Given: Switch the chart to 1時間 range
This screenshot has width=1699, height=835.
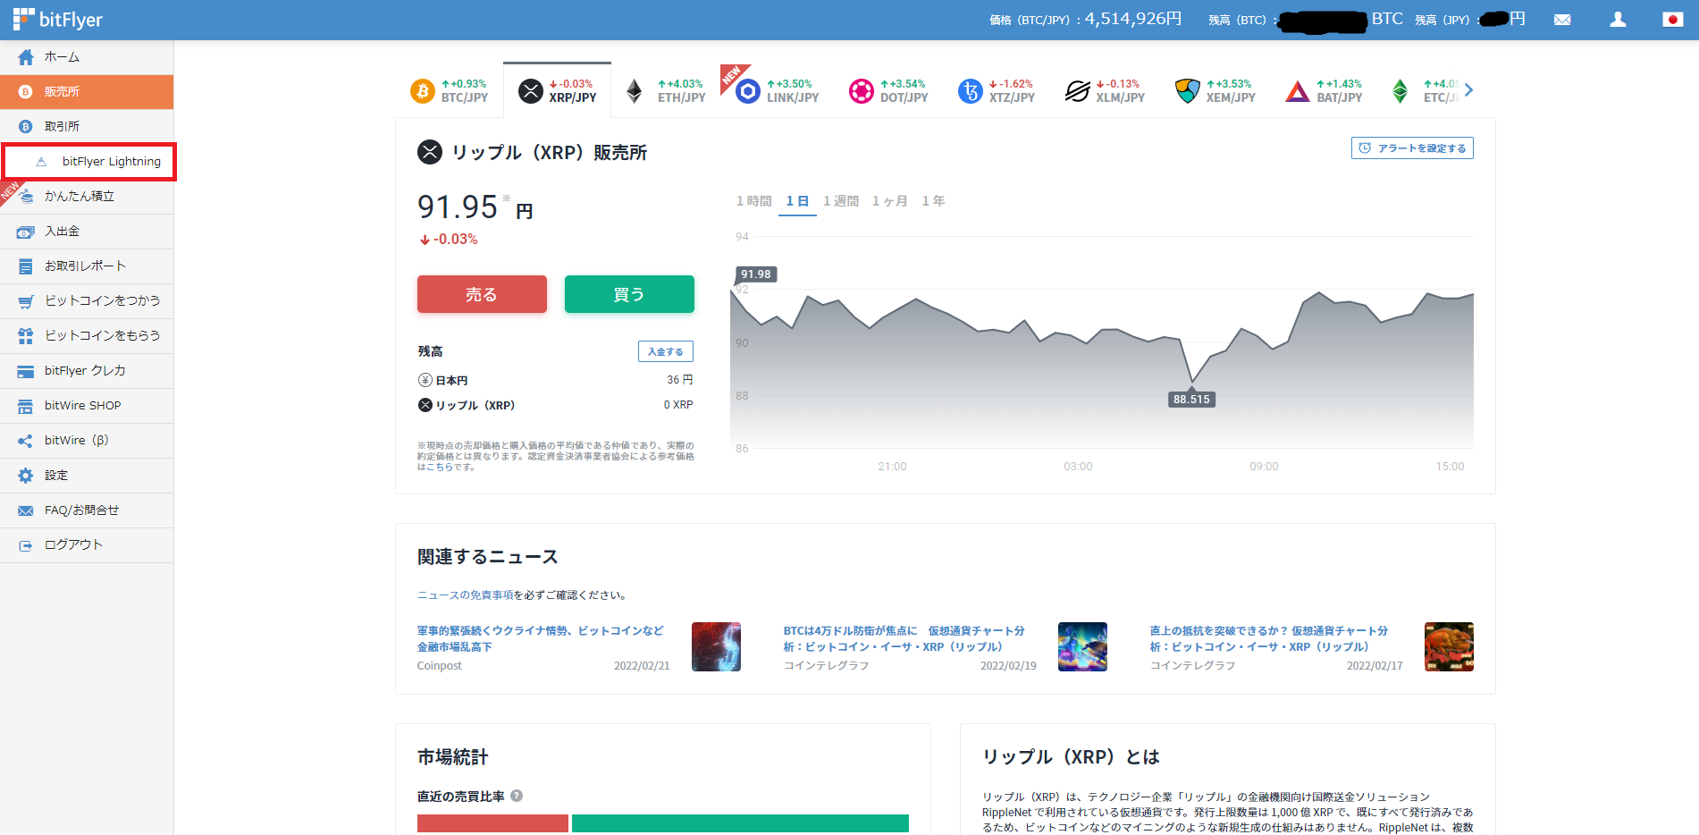Looking at the screenshot, I should tap(753, 201).
